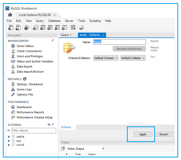Reconnect to DBMS toolbar icon

[82, 28]
